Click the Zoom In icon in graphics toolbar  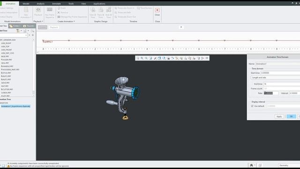(142, 58)
